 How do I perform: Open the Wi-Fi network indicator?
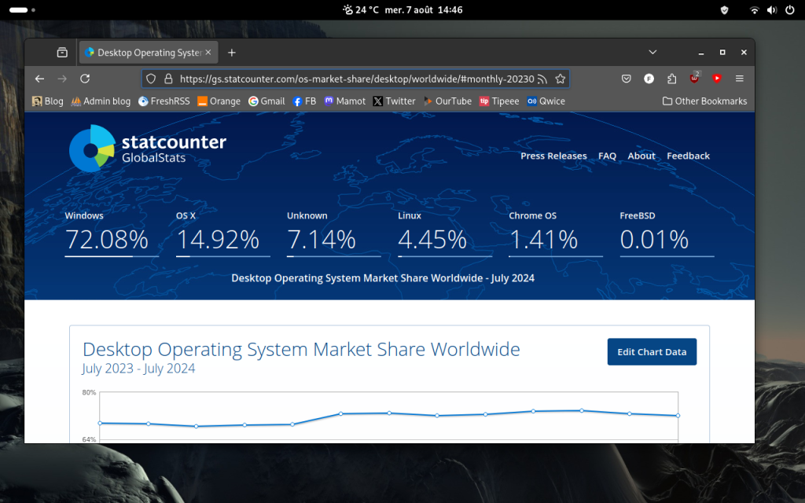point(754,9)
